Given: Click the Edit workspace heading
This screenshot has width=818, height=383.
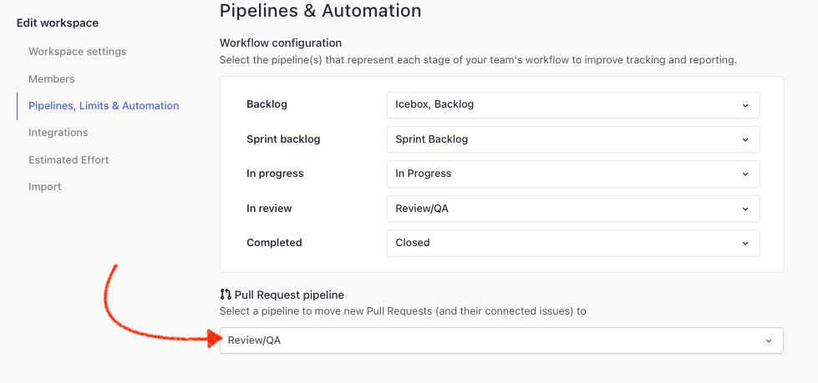Looking at the screenshot, I should pyautogui.click(x=57, y=23).
